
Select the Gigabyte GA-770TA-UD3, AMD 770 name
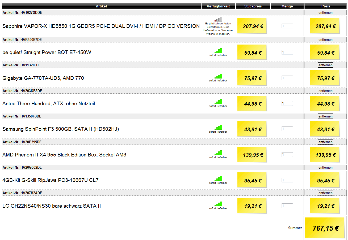(x=43, y=78)
